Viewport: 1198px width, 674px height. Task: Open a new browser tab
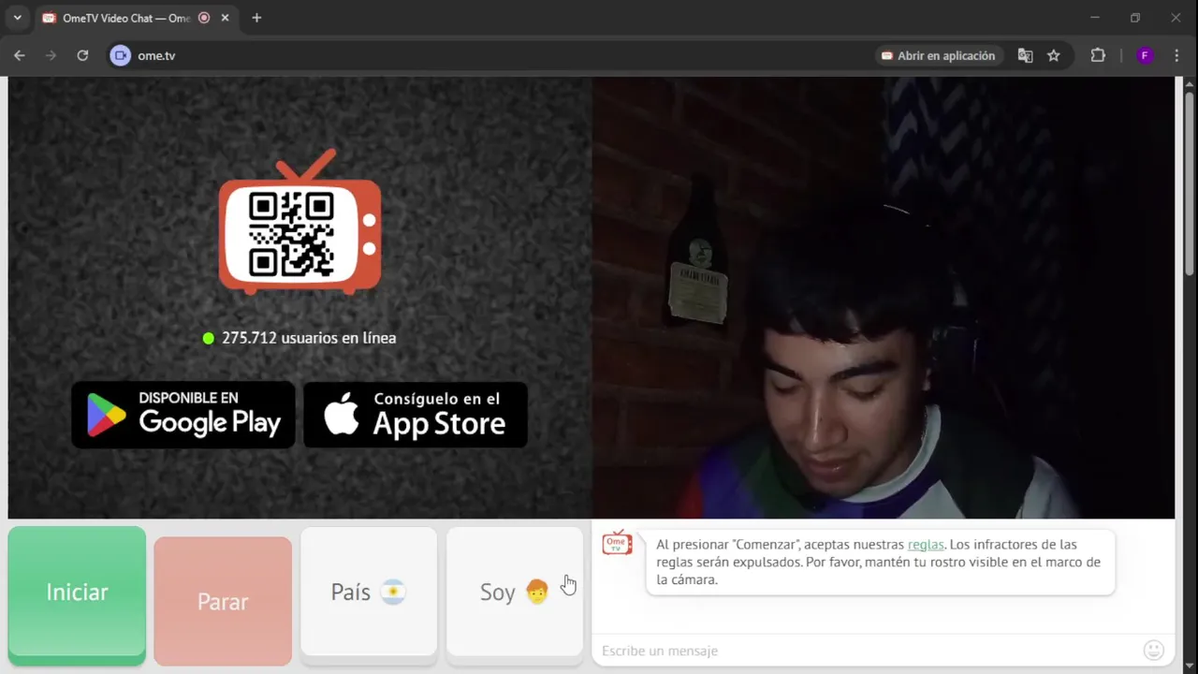click(x=256, y=18)
